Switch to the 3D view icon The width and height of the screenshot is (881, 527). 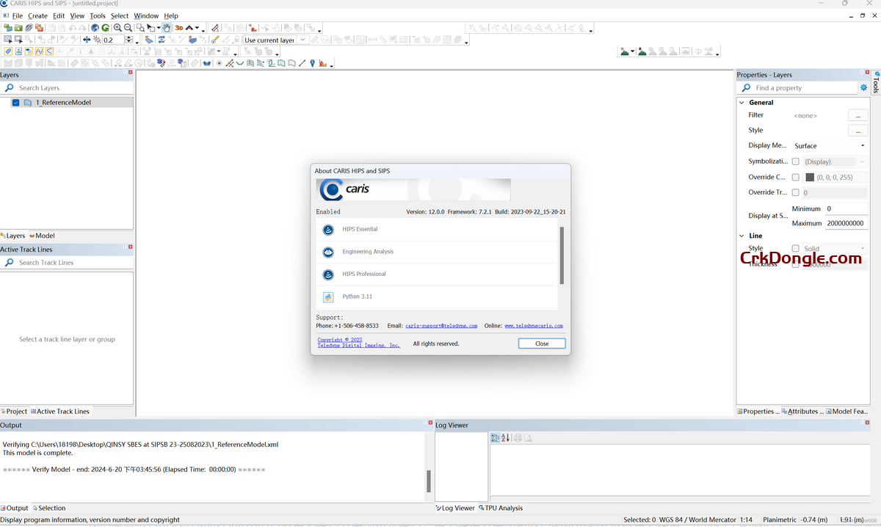178,28
